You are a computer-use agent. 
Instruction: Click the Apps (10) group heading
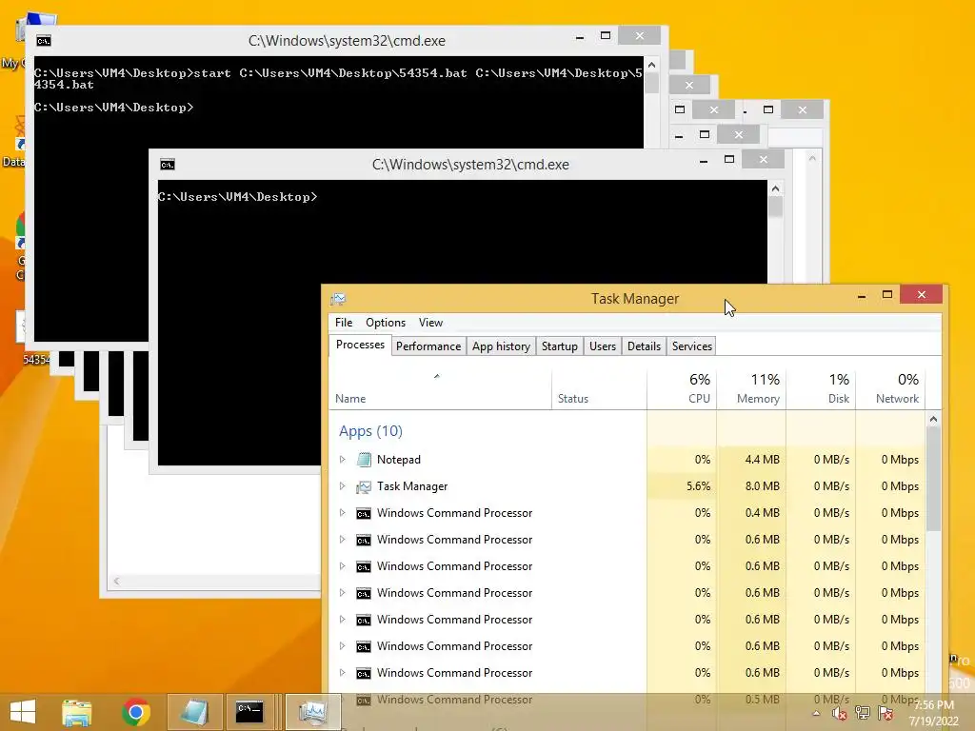pos(370,431)
